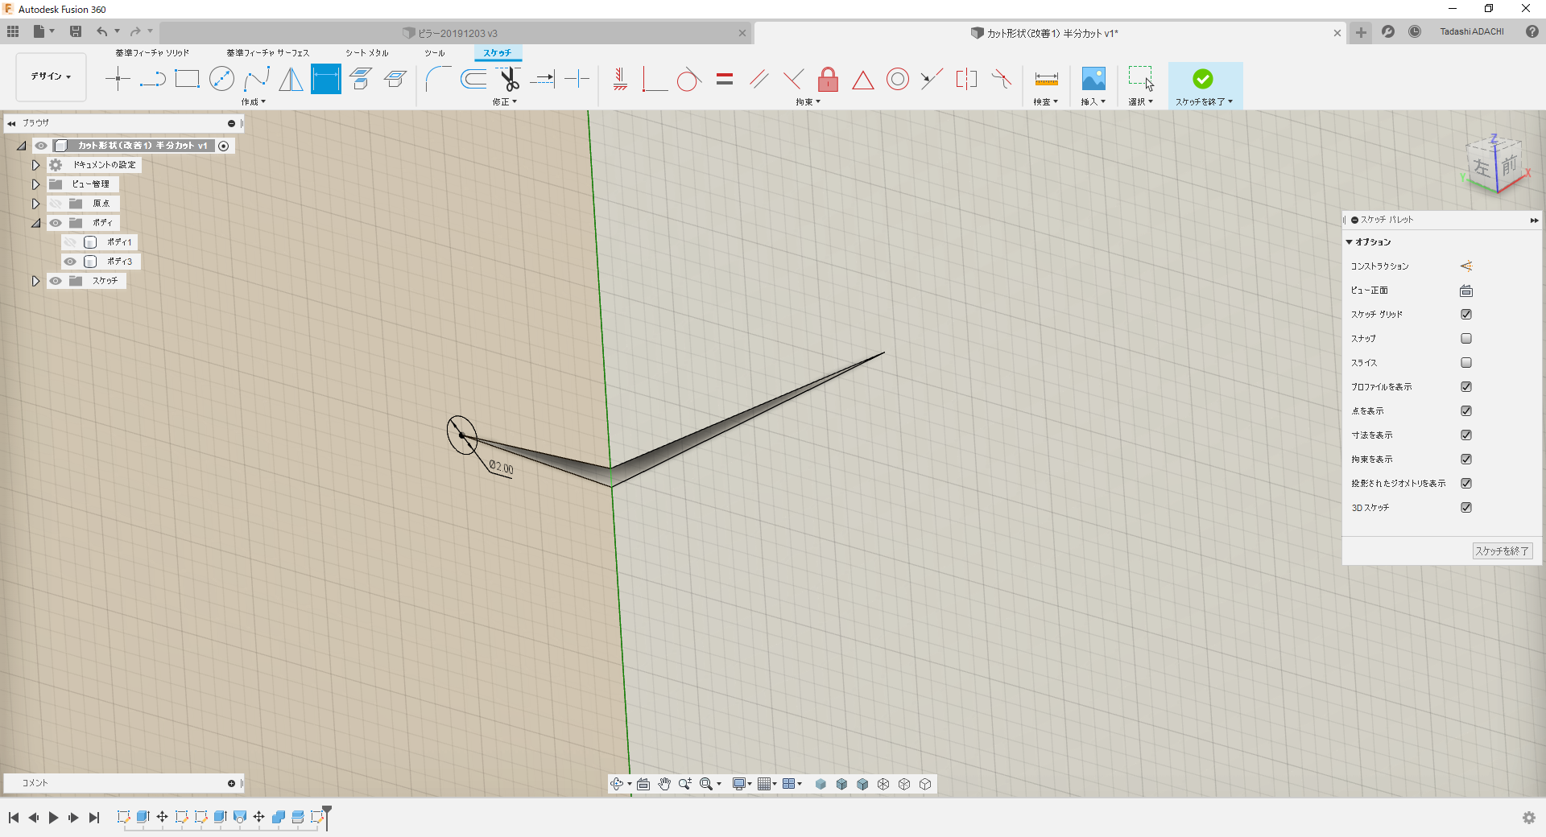Open the 修正 (Modify) dropdown menu
The width and height of the screenshot is (1546, 837).
coord(504,102)
